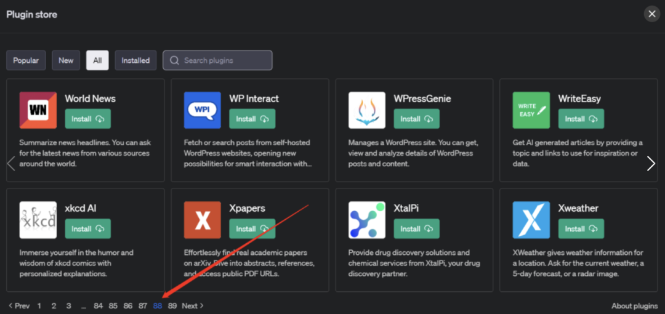This screenshot has width=665, height=314.
Task: Install the WriteEasy plugin
Action: pos(581,119)
